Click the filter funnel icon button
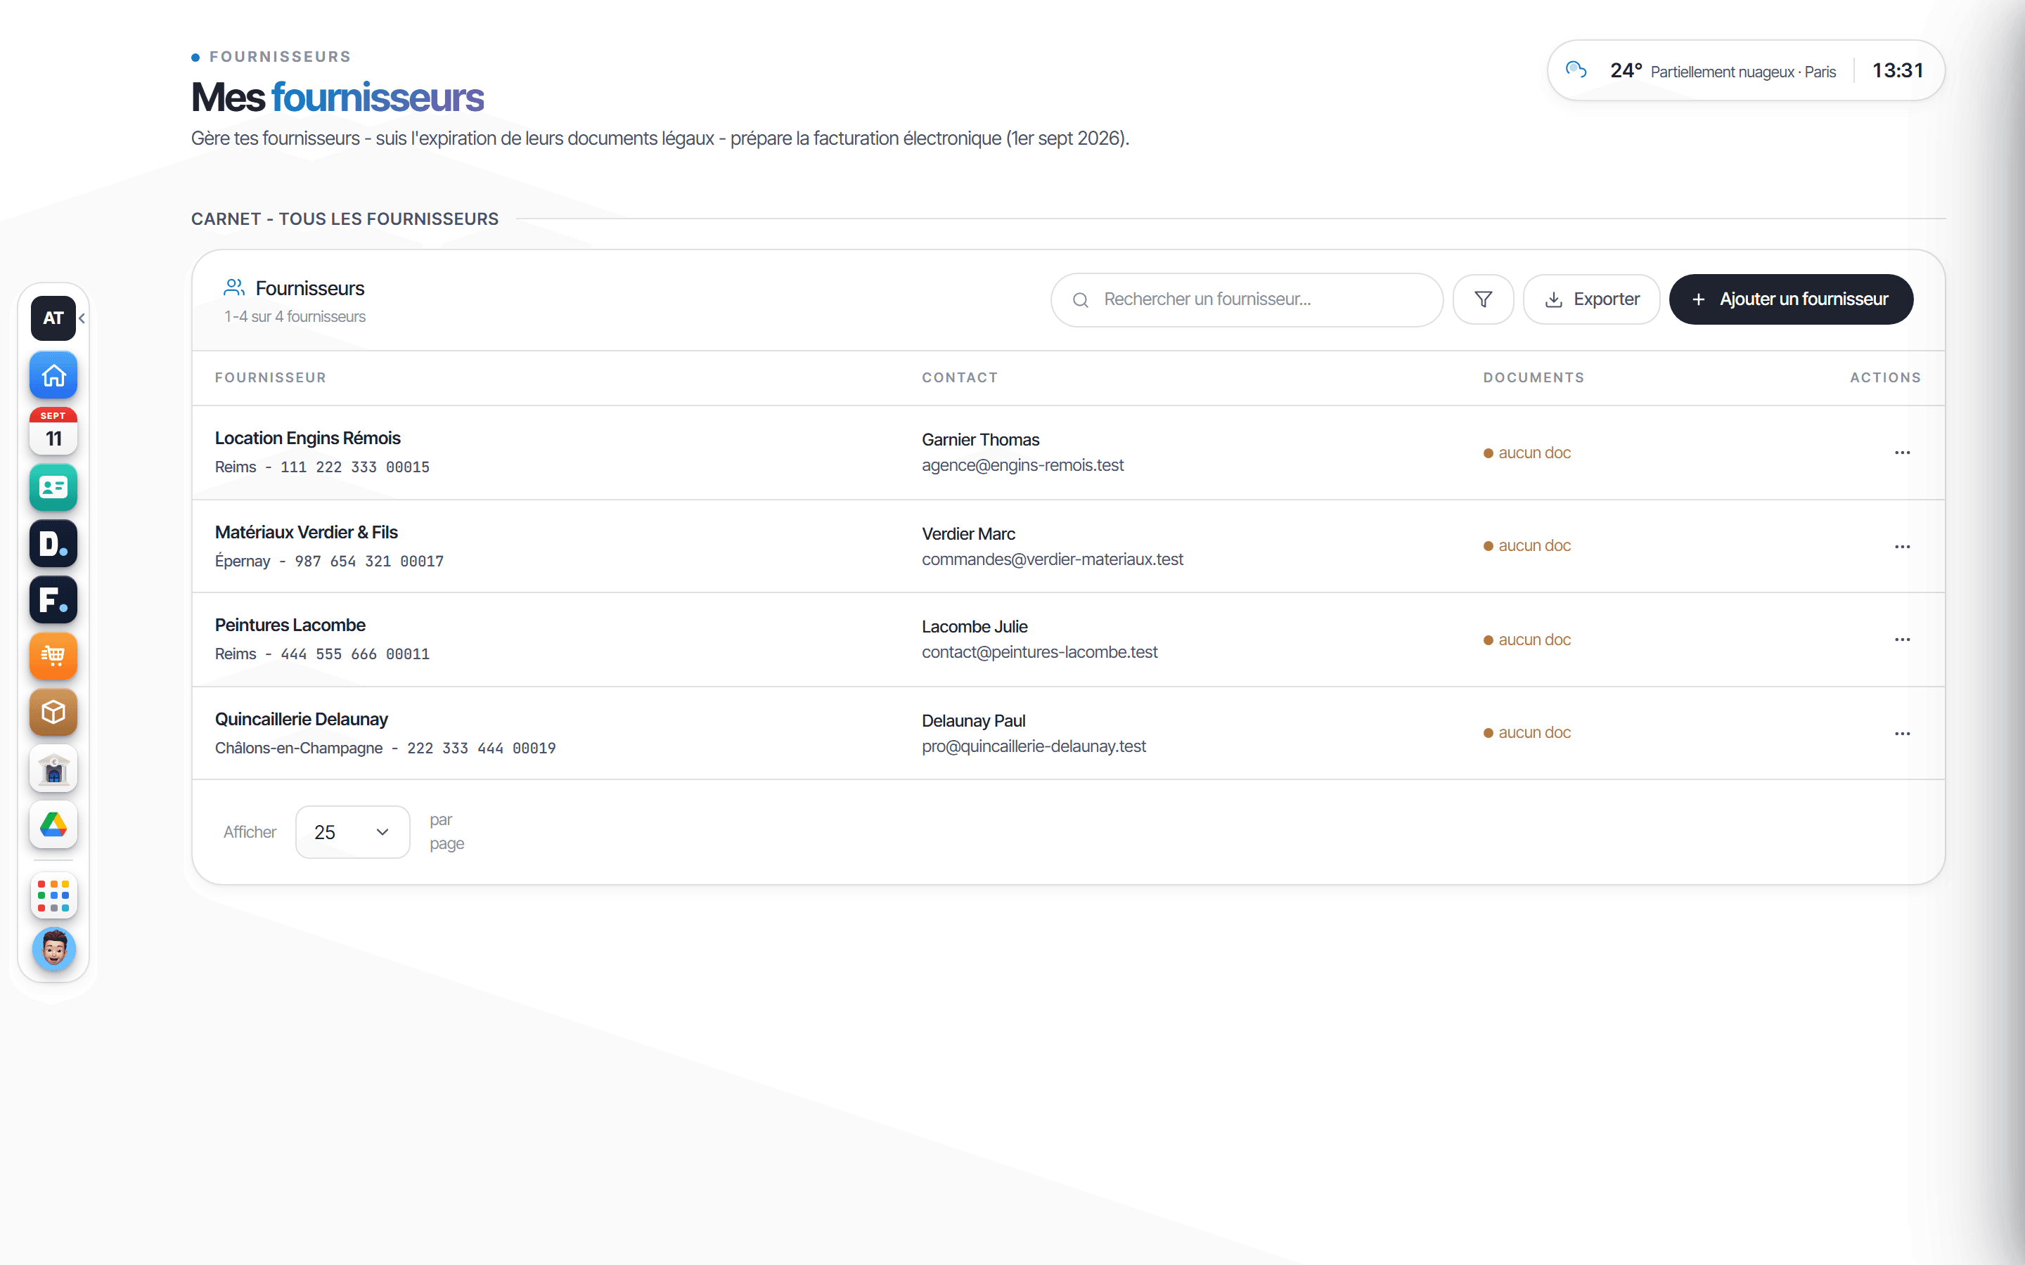This screenshot has width=2025, height=1265. coord(1483,299)
